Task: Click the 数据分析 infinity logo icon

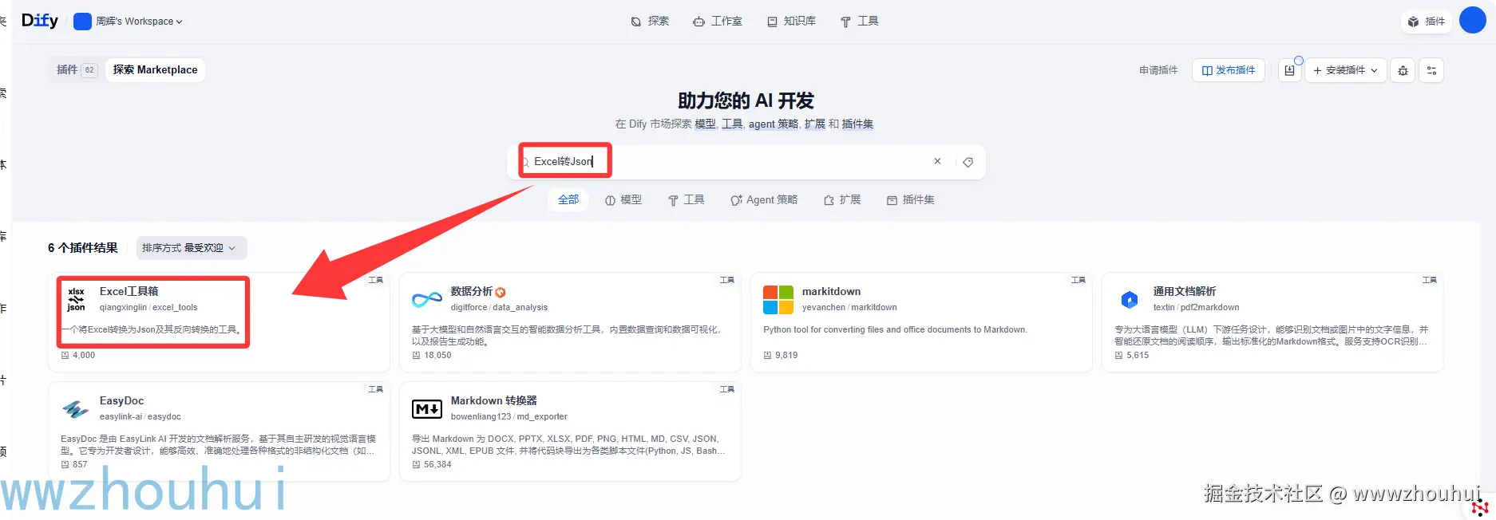Action: pyautogui.click(x=427, y=300)
